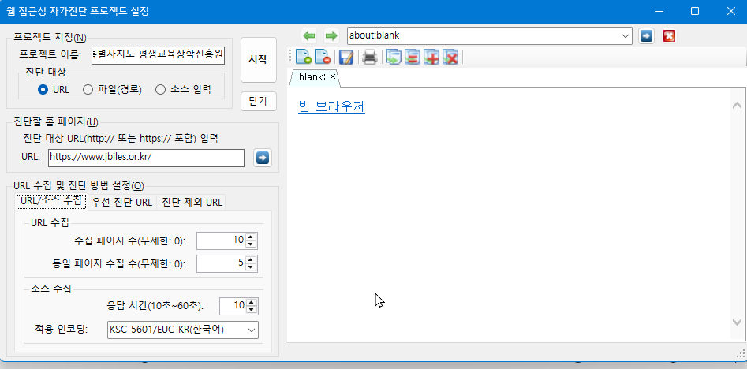
Task: Switch to the 우선 진단 URL tab
Action: [122, 202]
